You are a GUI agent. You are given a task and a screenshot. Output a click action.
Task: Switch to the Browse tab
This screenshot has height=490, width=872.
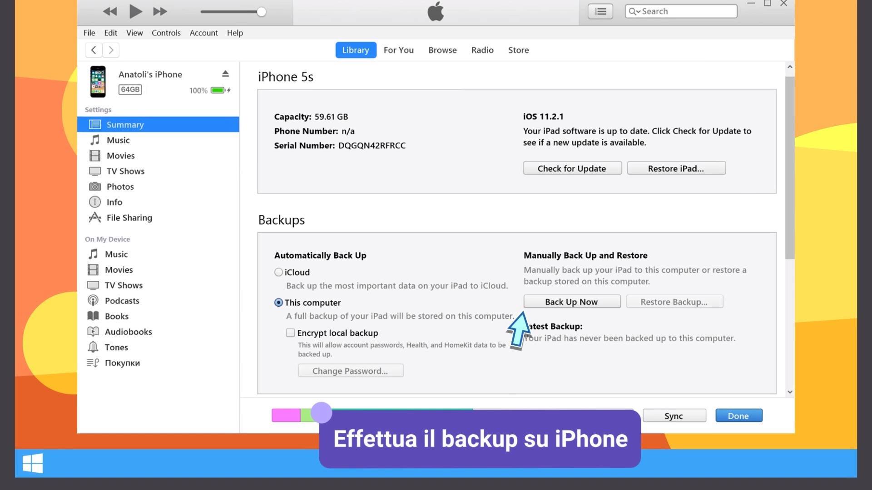pos(442,50)
